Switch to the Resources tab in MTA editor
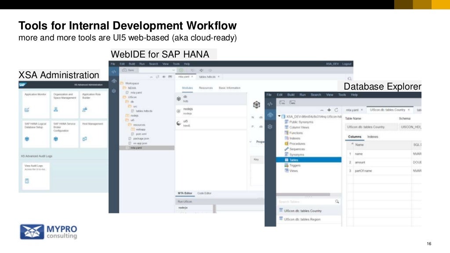The height and width of the screenshot is (253, 450). pos(206,88)
